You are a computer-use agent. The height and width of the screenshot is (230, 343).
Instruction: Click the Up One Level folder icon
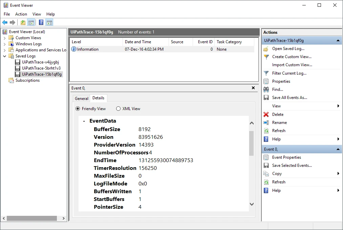[23, 22]
